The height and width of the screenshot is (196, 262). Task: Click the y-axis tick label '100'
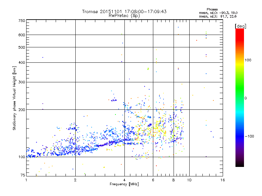pyautogui.click(x=22, y=157)
